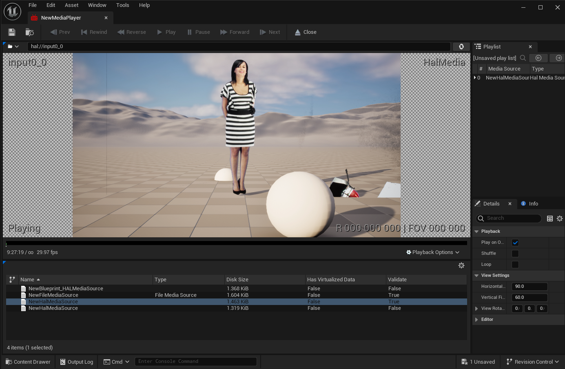Sort the asset list by Name column

click(x=86, y=280)
